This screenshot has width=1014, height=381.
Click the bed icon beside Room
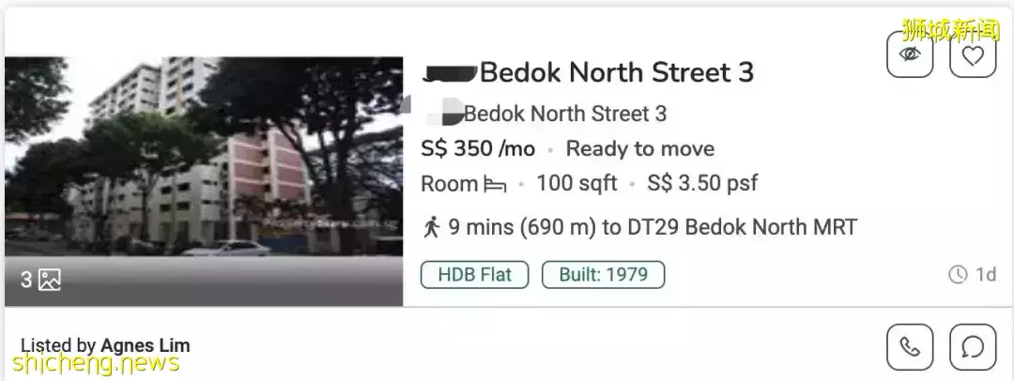[495, 185]
